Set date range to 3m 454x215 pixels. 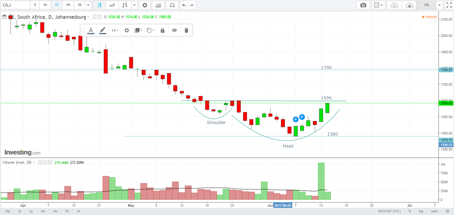tap(43, 211)
